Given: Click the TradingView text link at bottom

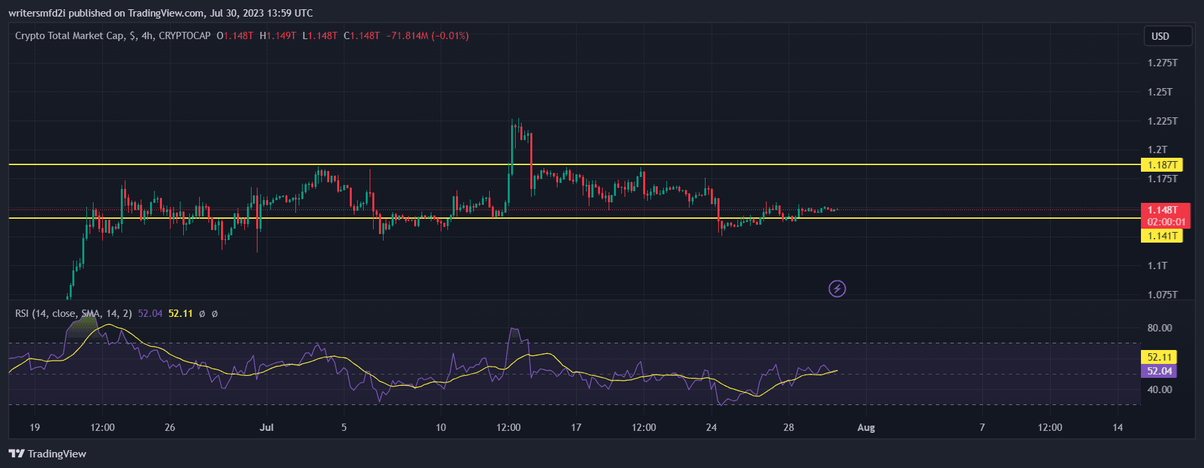Looking at the screenshot, I should click(x=57, y=453).
